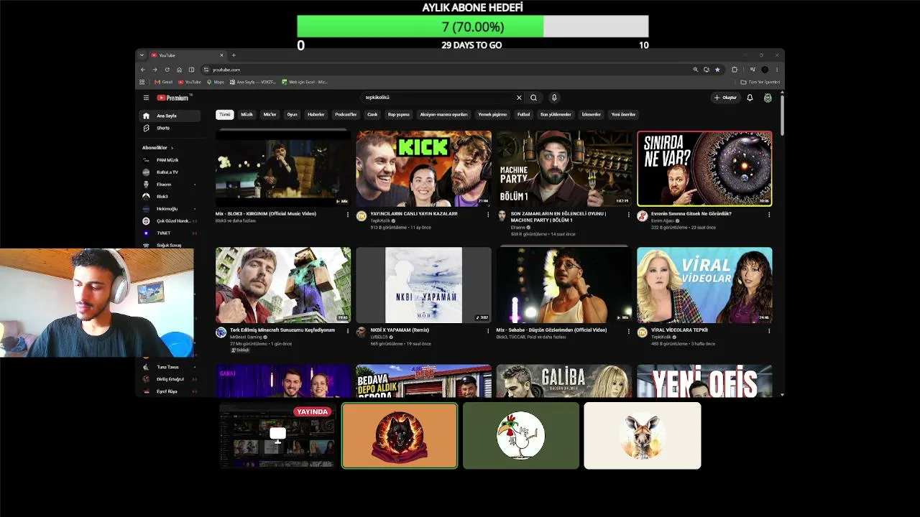Select the Oyun filter chip

click(x=293, y=114)
